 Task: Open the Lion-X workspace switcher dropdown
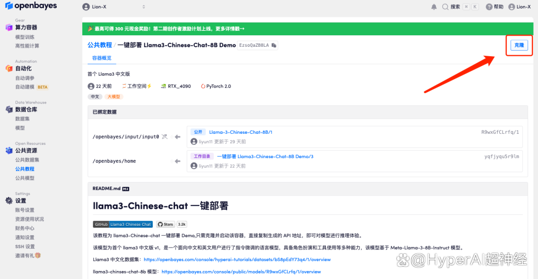pos(114,7)
